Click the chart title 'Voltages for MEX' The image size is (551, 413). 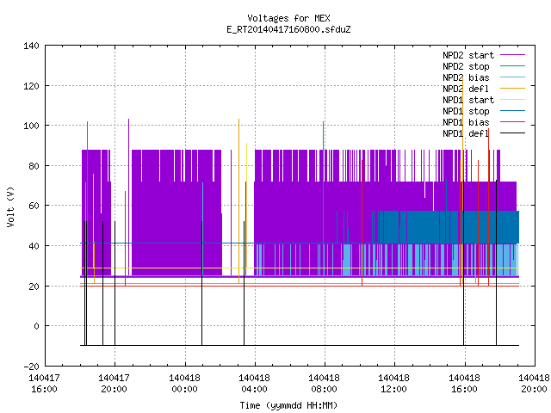288,18
